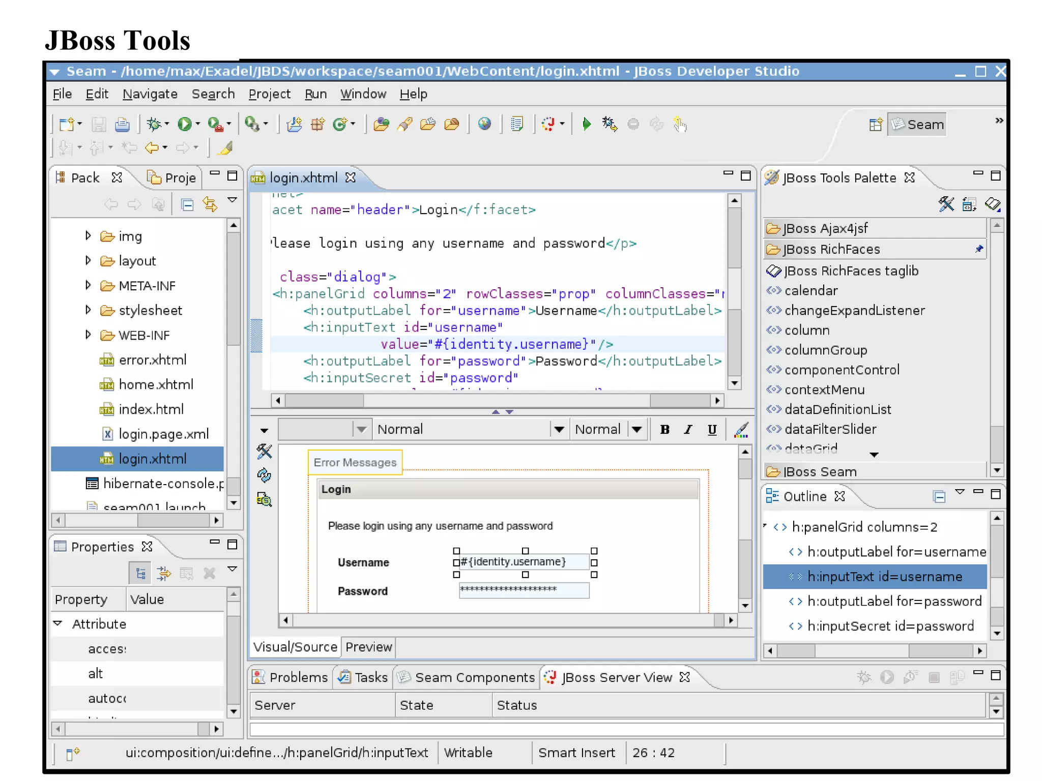Open the Navigate menu

tap(150, 94)
